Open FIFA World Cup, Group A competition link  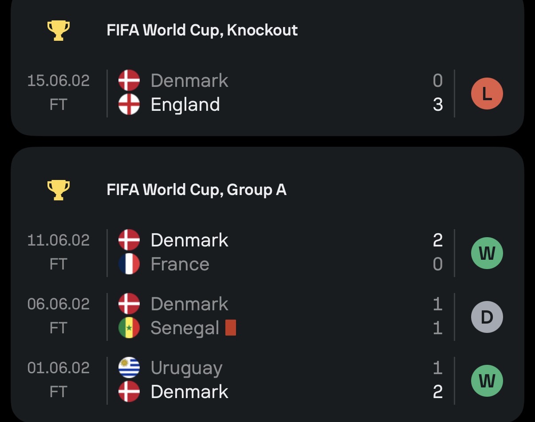[x=197, y=190]
